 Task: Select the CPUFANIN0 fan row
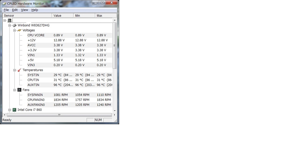[x=70, y=100]
